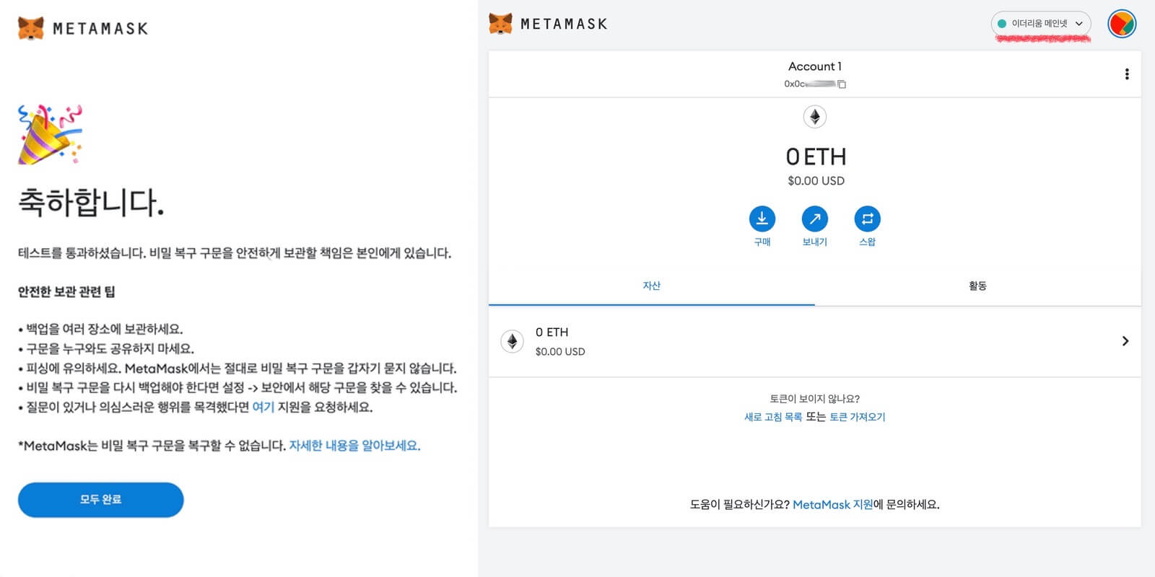This screenshot has width=1155, height=577.
Task: Click the 안전한 보관 관련 팁 heading
Action: 66,291
